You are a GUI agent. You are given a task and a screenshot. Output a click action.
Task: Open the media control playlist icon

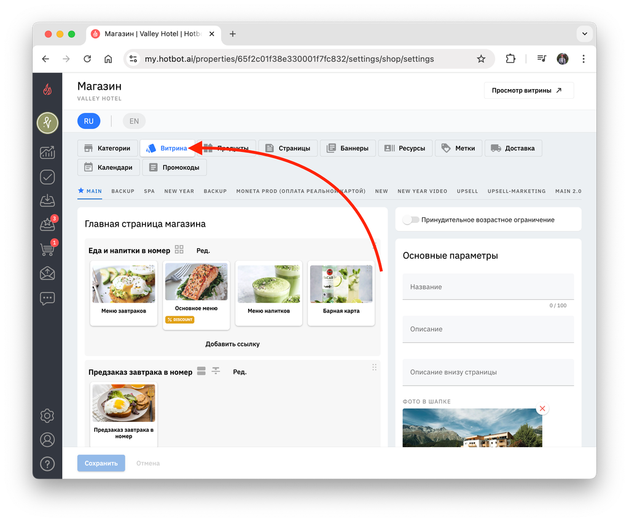(x=542, y=59)
